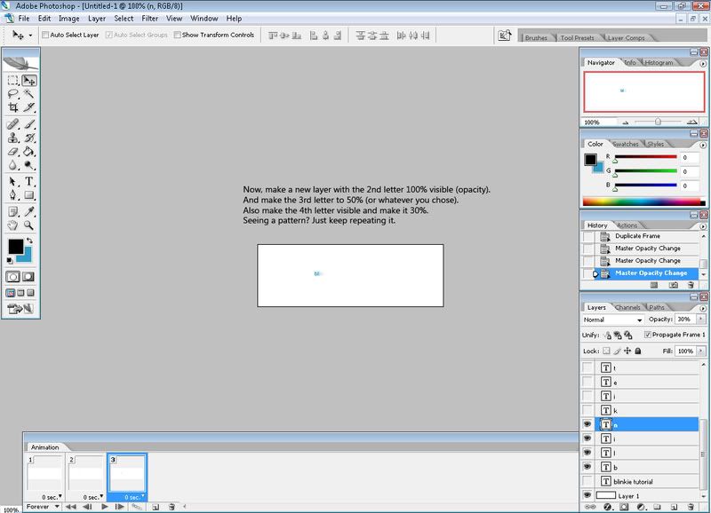Select the Slice tool
The width and height of the screenshot is (711, 513).
coord(29,107)
